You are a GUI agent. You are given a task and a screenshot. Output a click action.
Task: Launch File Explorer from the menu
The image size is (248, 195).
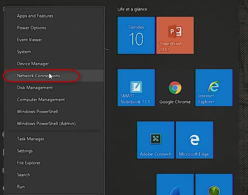point(54,163)
